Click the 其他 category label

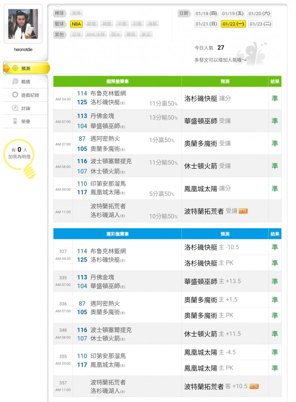pos(59,35)
